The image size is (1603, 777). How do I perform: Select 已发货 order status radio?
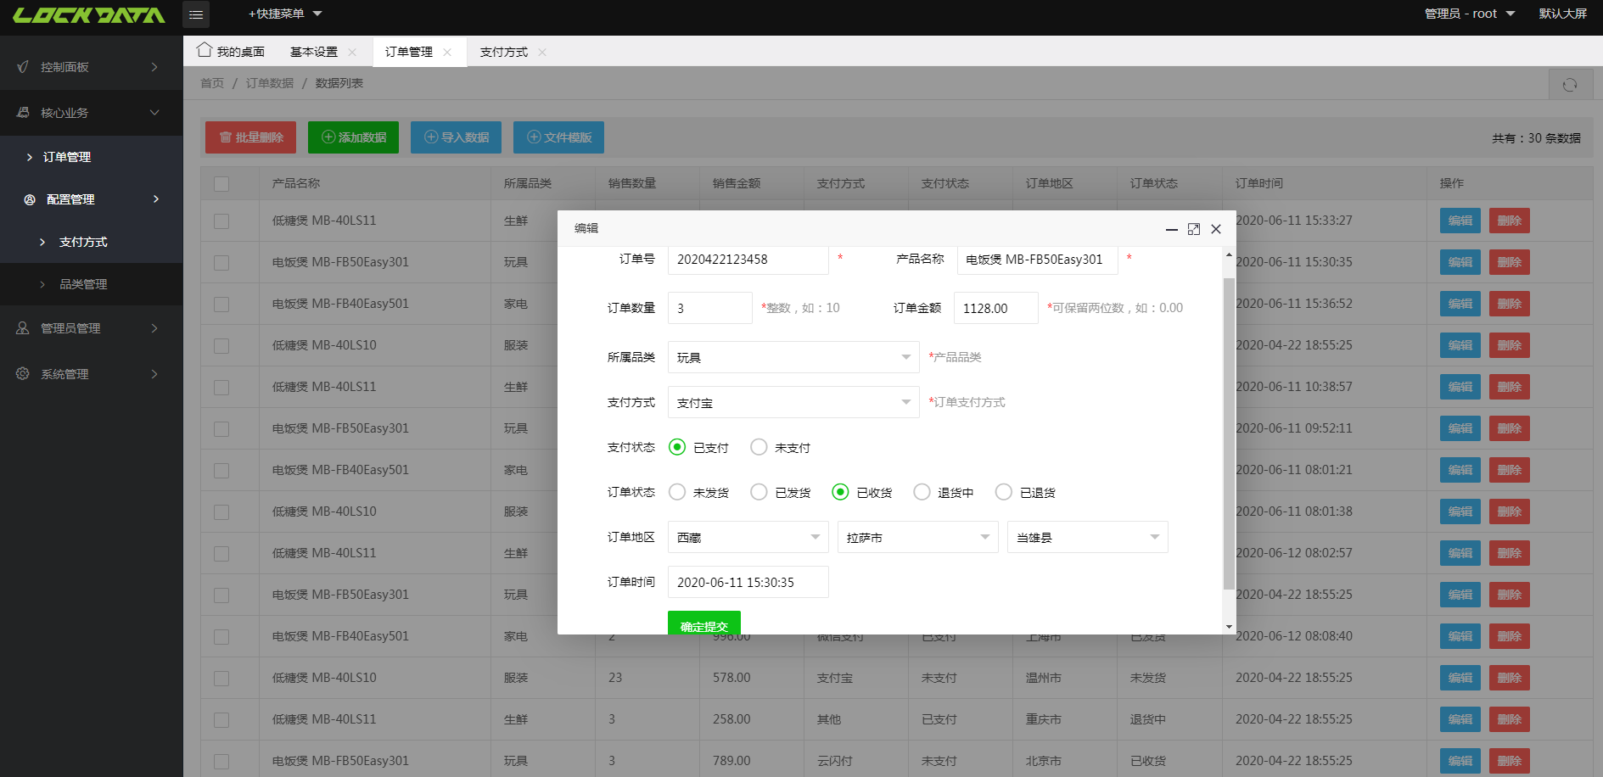point(759,492)
